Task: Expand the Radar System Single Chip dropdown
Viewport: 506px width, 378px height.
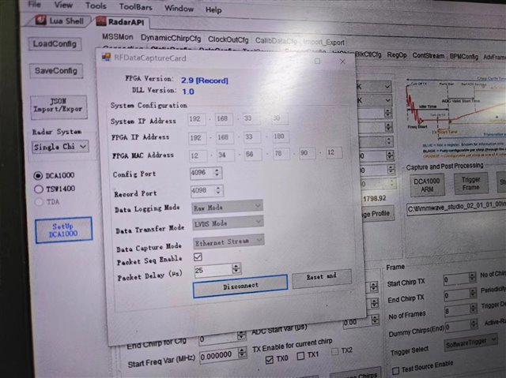Action: tap(60, 147)
